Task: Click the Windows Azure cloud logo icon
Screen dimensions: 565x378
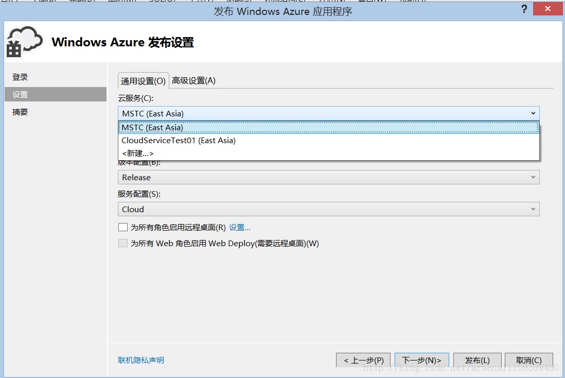Action: [x=24, y=42]
